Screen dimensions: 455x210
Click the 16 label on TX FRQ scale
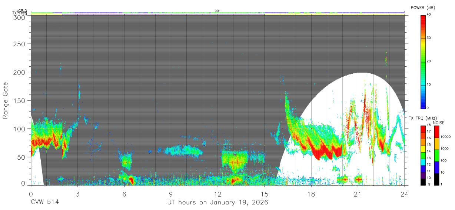point(429,138)
